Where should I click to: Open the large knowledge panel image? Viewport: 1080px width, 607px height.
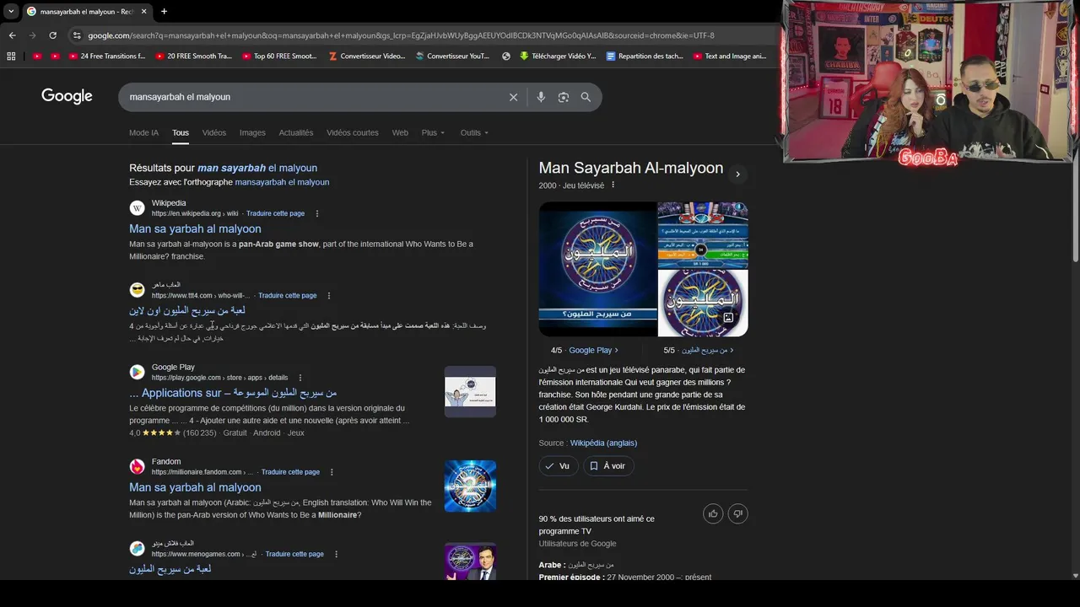[x=597, y=269]
